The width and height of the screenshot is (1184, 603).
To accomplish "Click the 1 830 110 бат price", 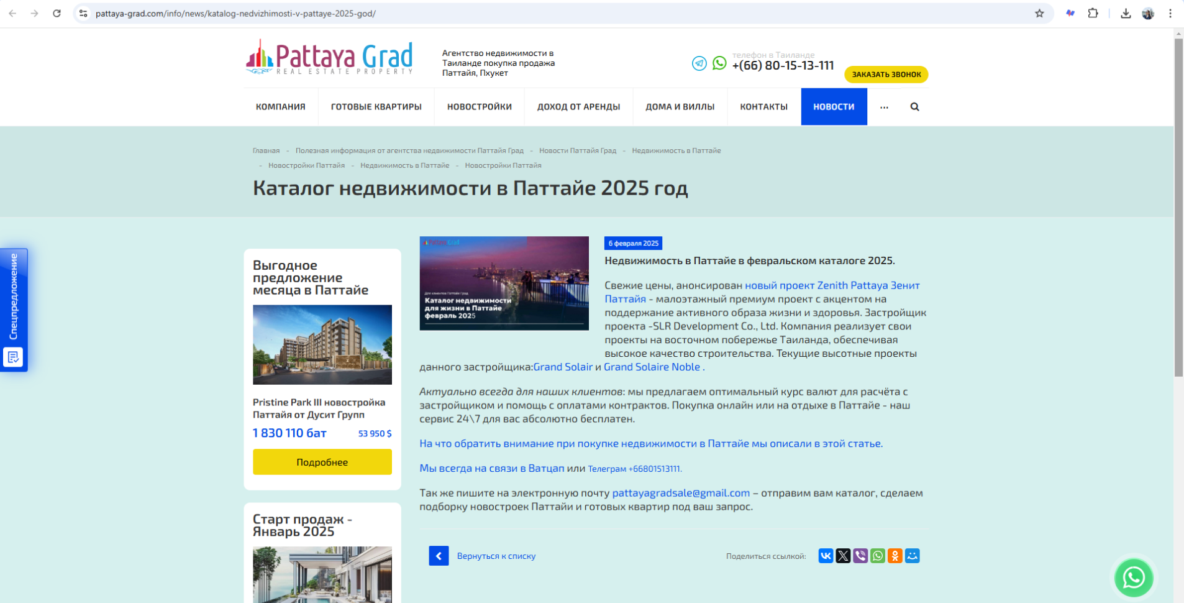I will [289, 433].
